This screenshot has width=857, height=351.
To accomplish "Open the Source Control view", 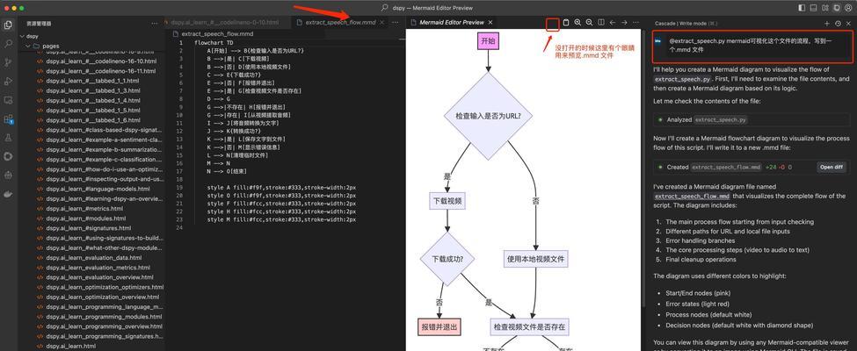I will pyautogui.click(x=8, y=62).
